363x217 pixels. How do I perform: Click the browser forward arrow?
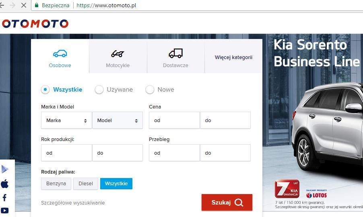click(12, 5)
